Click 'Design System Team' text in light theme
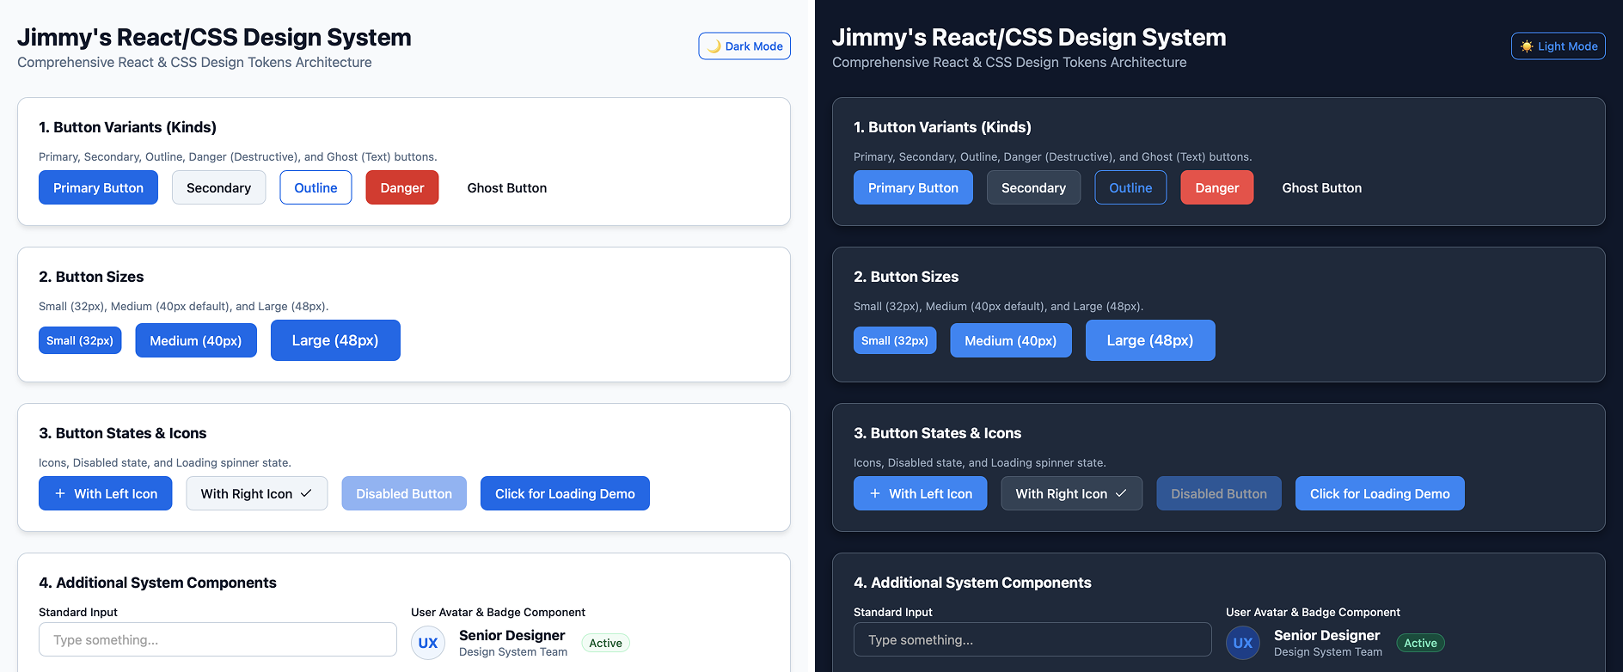 [x=513, y=652]
